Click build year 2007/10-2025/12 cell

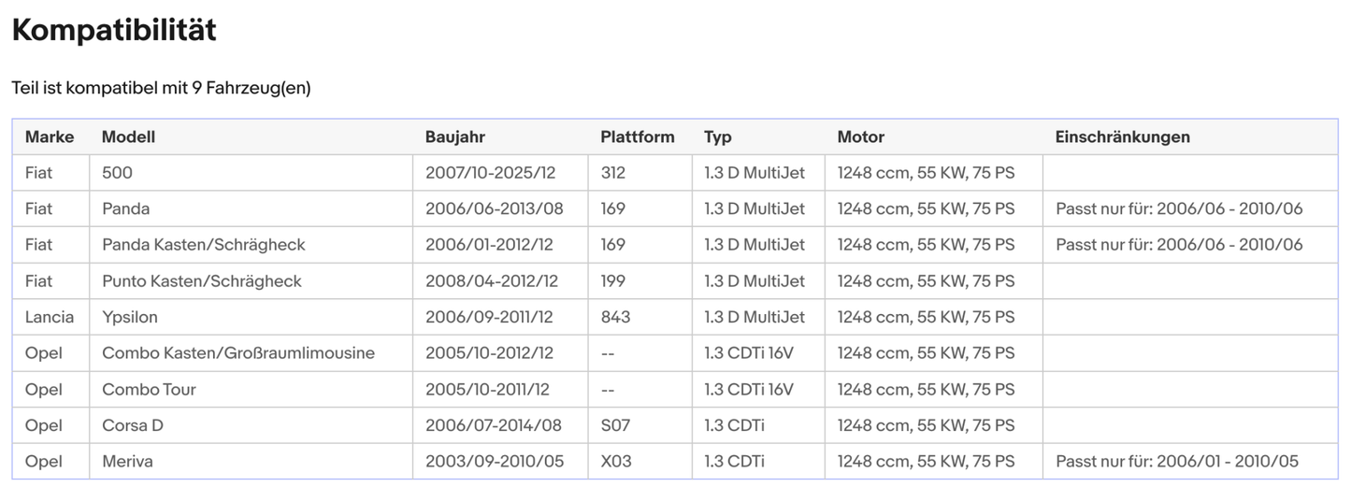490,173
